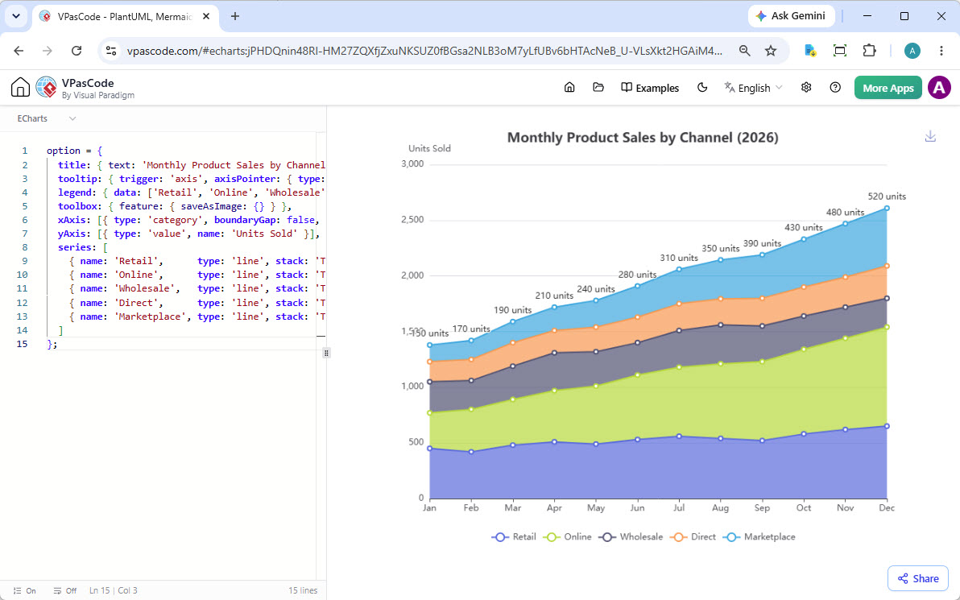Toggle Retail series in chart legend

tap(514, 537)
